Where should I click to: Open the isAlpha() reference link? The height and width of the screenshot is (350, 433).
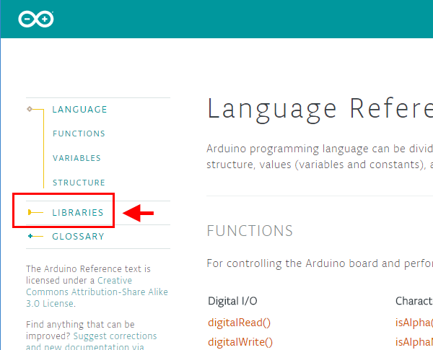coord(414,322)
